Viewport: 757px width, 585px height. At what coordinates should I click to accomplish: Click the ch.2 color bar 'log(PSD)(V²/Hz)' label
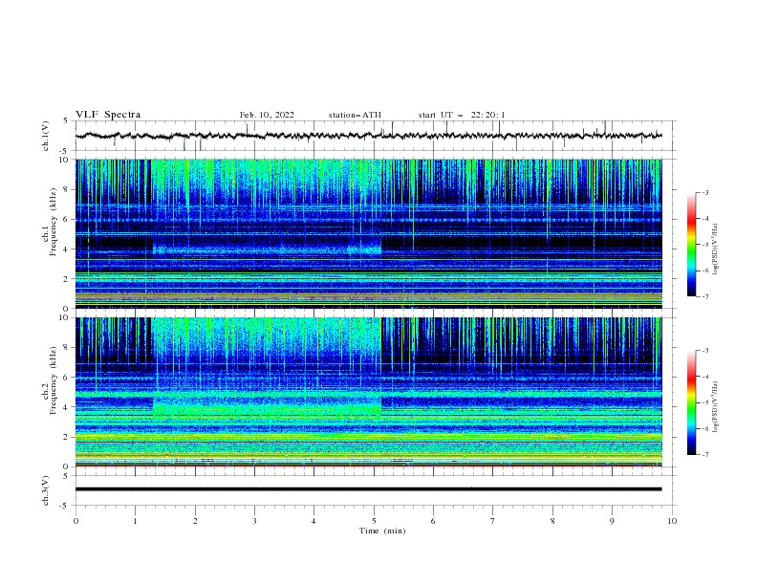tap(715, 407)
